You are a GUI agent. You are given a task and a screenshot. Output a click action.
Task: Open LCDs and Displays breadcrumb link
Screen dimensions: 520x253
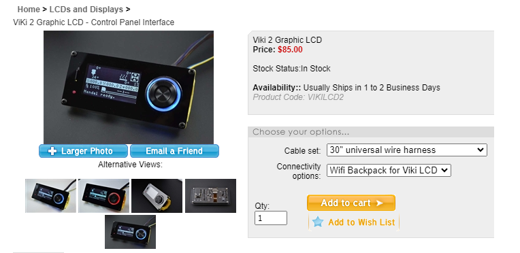(86, 10)
